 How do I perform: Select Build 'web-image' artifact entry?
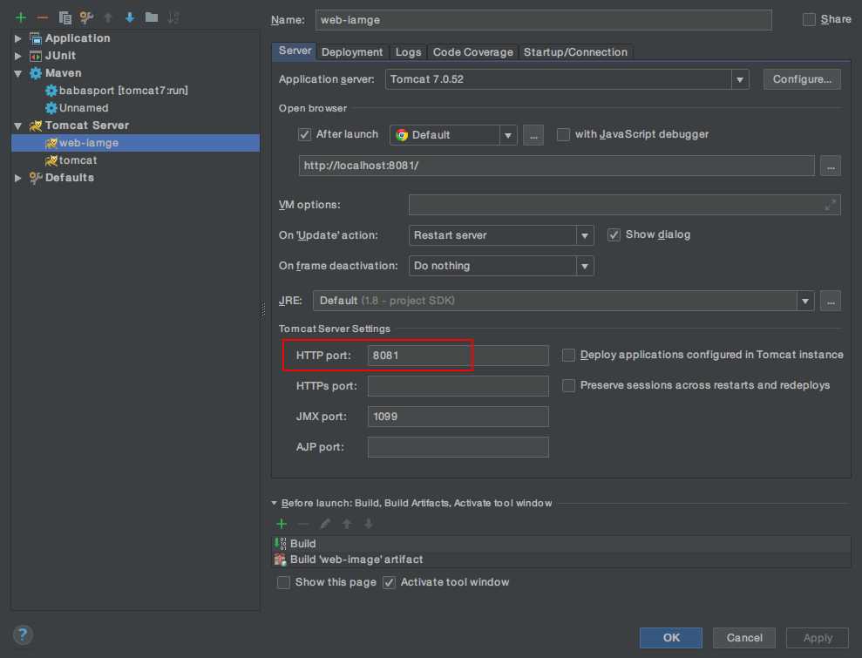click(561, 560)
